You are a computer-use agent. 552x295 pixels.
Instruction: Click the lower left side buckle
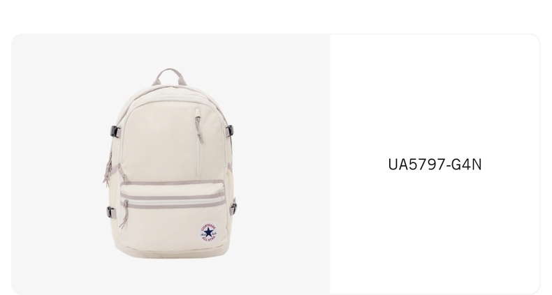(111, 212)
